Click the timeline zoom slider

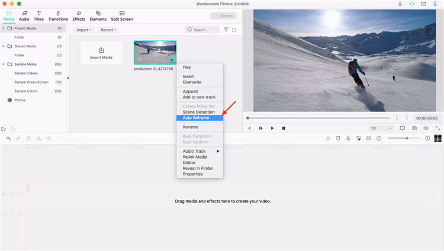[x=404, y=139]
